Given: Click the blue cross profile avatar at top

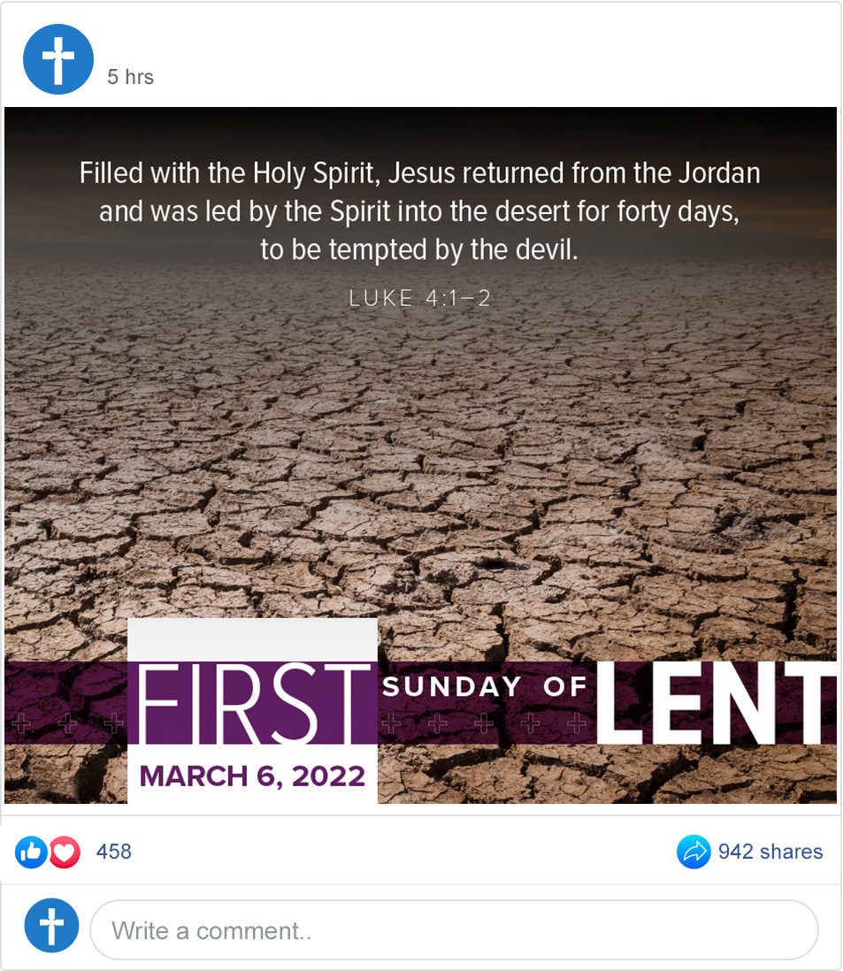Looking at the screenshot, I should pyautogui.click(x=58, y=59).
